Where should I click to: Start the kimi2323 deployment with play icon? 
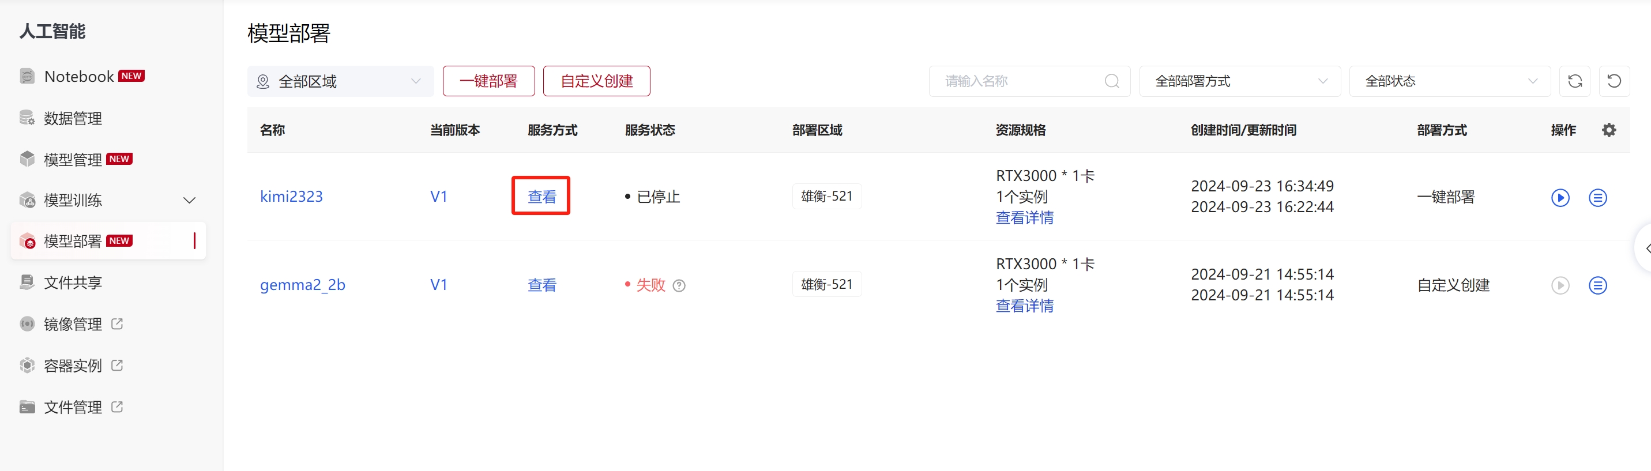1560,197
